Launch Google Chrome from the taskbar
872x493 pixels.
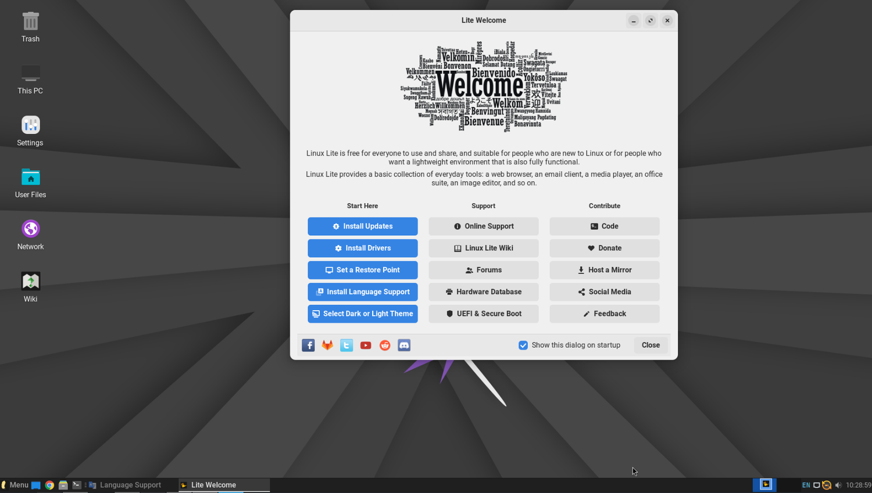pos(49,484)
